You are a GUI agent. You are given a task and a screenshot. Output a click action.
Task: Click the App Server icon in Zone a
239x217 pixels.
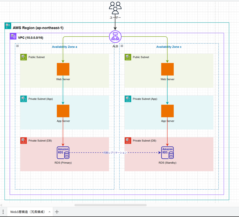(63, 111)
